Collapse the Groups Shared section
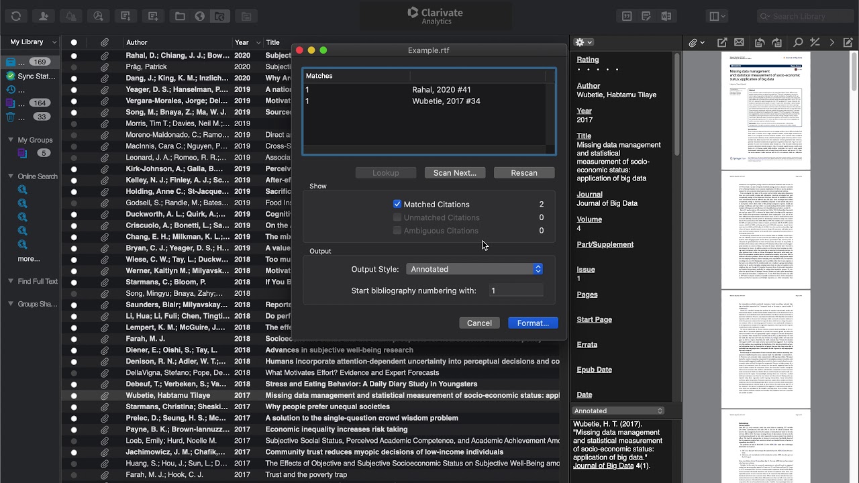The image size is (859, 483). (10, 304)
